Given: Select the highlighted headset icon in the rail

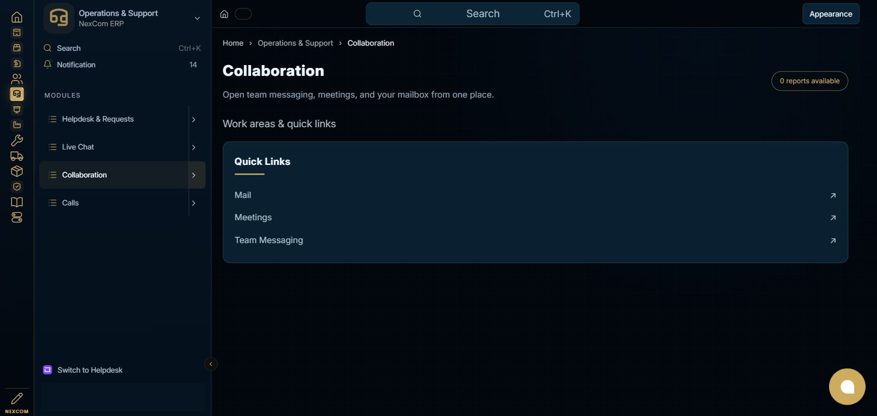Looking at the screenshot, I should (17, 94).
